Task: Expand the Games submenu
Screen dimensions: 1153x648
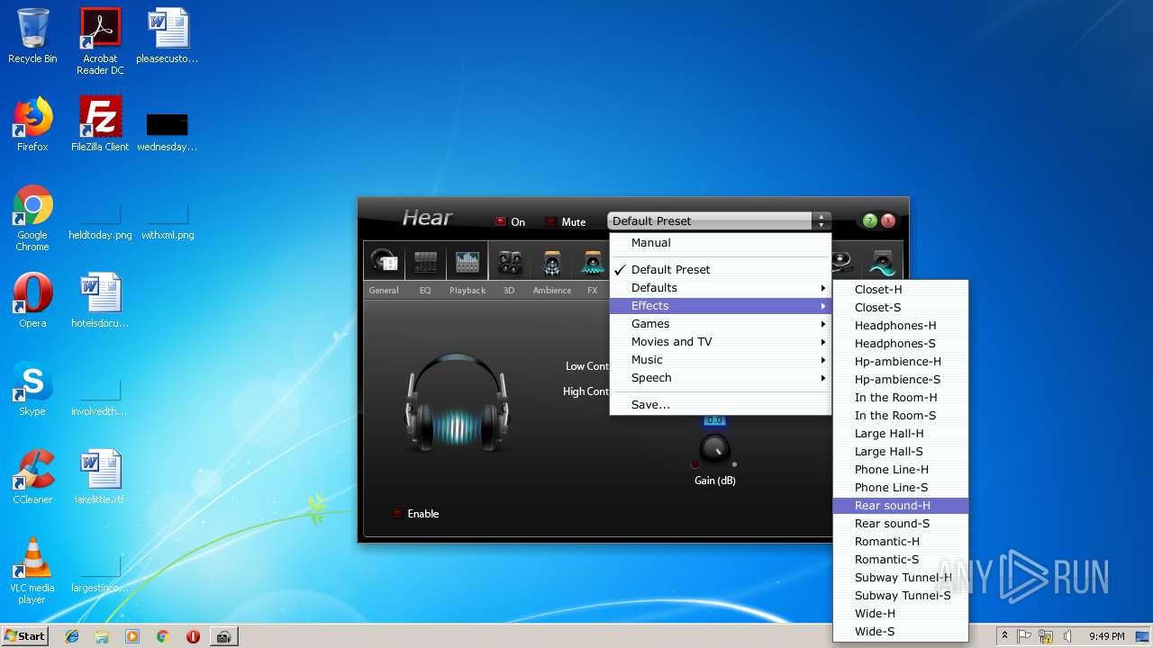Action: (x=720, y=324)
